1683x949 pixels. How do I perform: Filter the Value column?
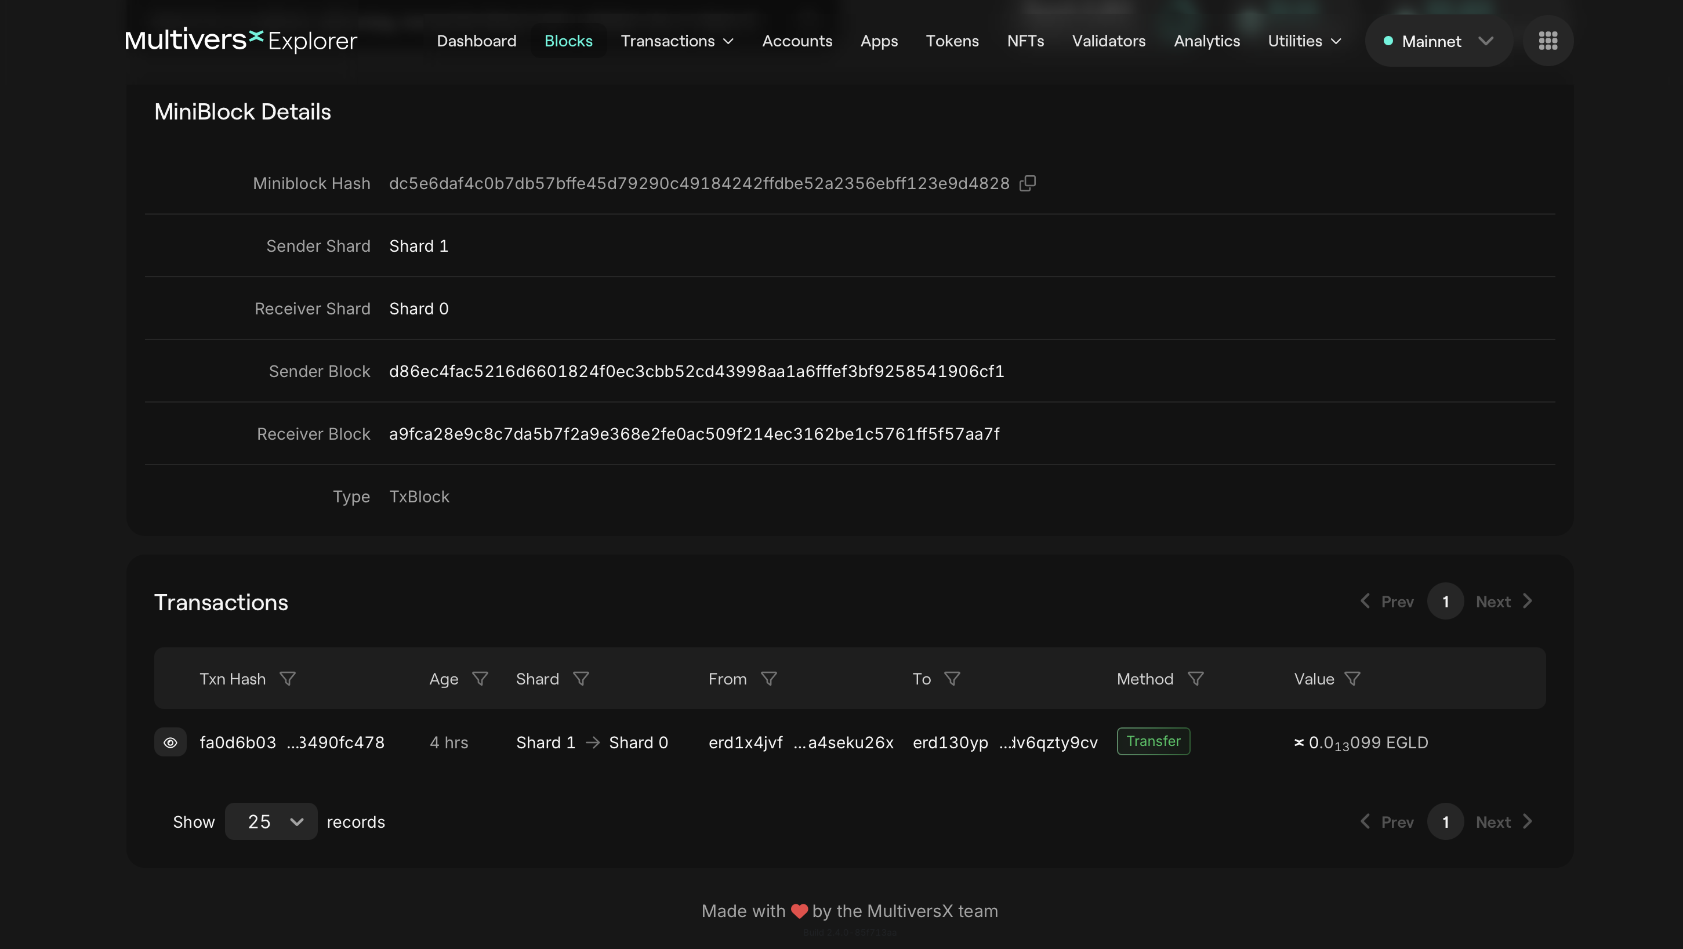coord(1352,679)
